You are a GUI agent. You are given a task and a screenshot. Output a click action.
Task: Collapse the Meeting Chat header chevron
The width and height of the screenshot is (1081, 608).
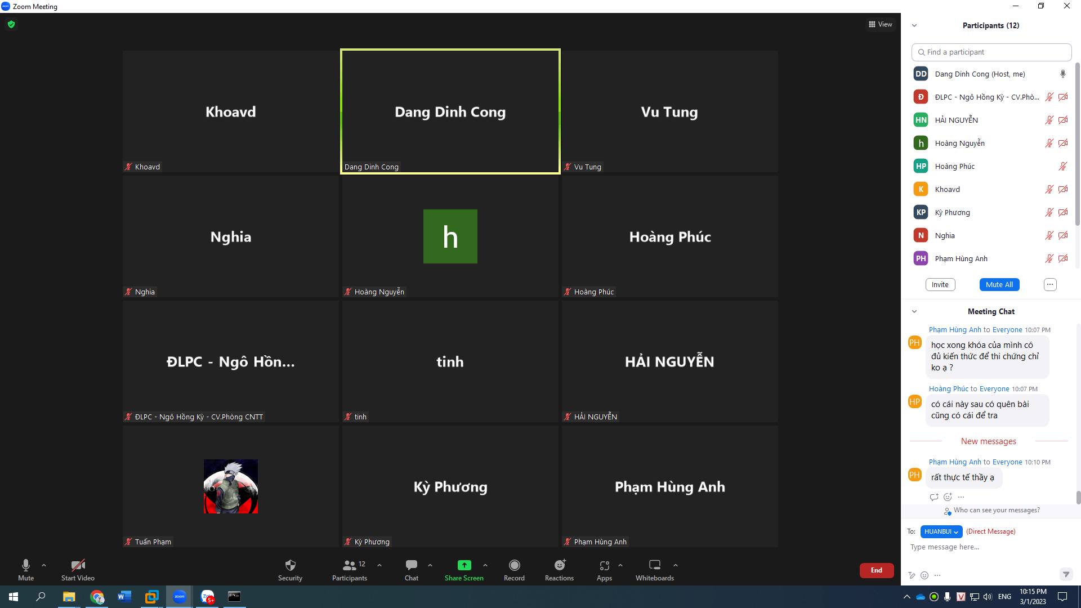click(914, 311)
